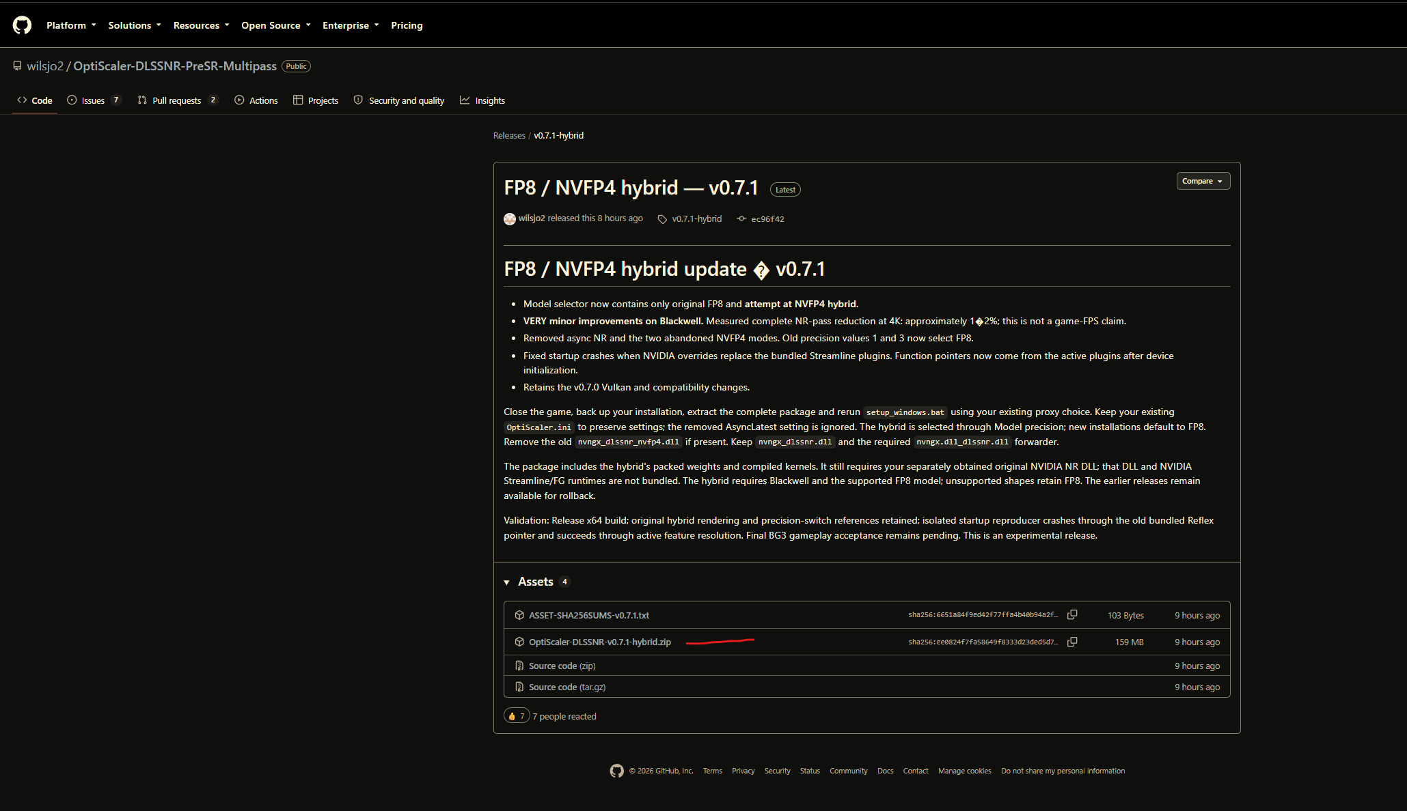Image resolution: width=1407 pixels, height=811 pixels.
Task: Click the sha256:ee0824f7fa58649f8333d23ded5d7 hash text
Action: 983,642
